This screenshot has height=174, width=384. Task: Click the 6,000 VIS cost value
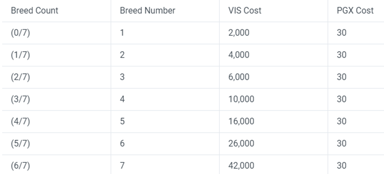239,77
